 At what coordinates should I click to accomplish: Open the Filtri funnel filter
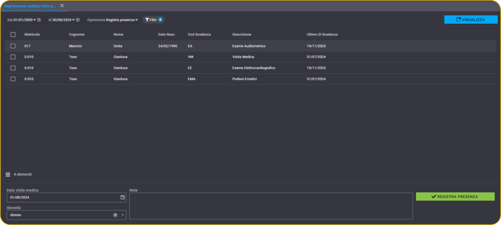click(153, 20)
